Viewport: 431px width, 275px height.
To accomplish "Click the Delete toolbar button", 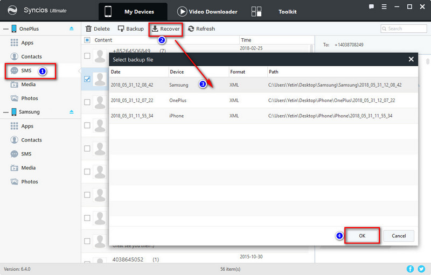I will pos(98,29).
